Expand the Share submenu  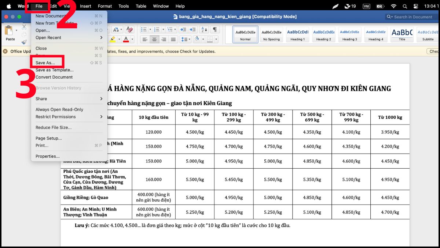[69, 98]
